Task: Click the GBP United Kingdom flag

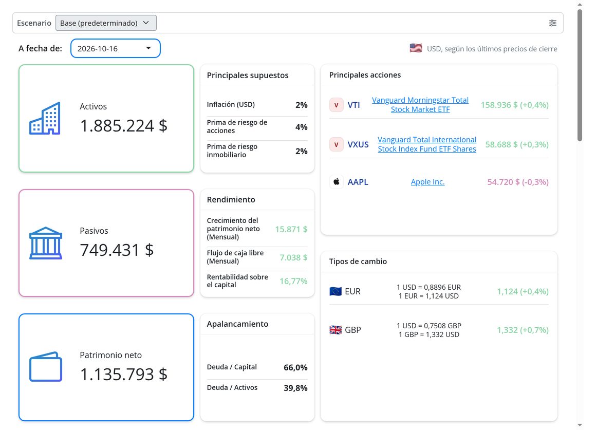Action: 335,330
